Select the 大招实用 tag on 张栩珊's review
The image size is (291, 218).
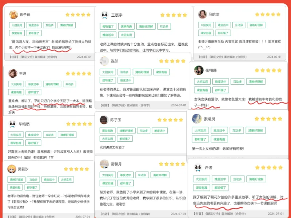tap(203, 81)
